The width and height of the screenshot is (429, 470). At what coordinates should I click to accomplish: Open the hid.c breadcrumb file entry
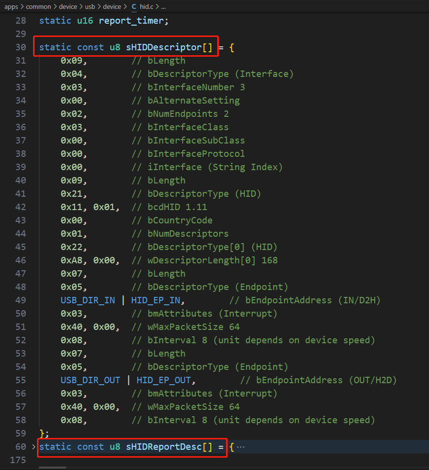pyautogui.click(x=147, y=6)
